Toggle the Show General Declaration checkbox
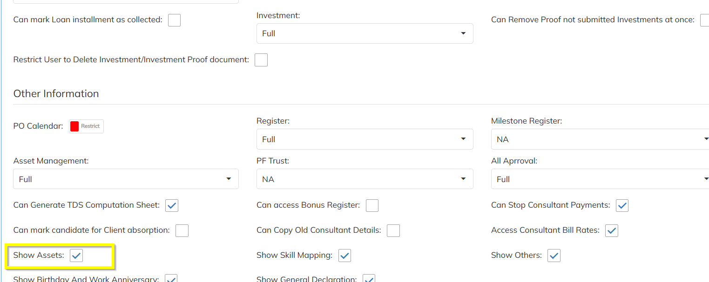Viewport: 709px width, 282px height. click(x=369, y=279)
